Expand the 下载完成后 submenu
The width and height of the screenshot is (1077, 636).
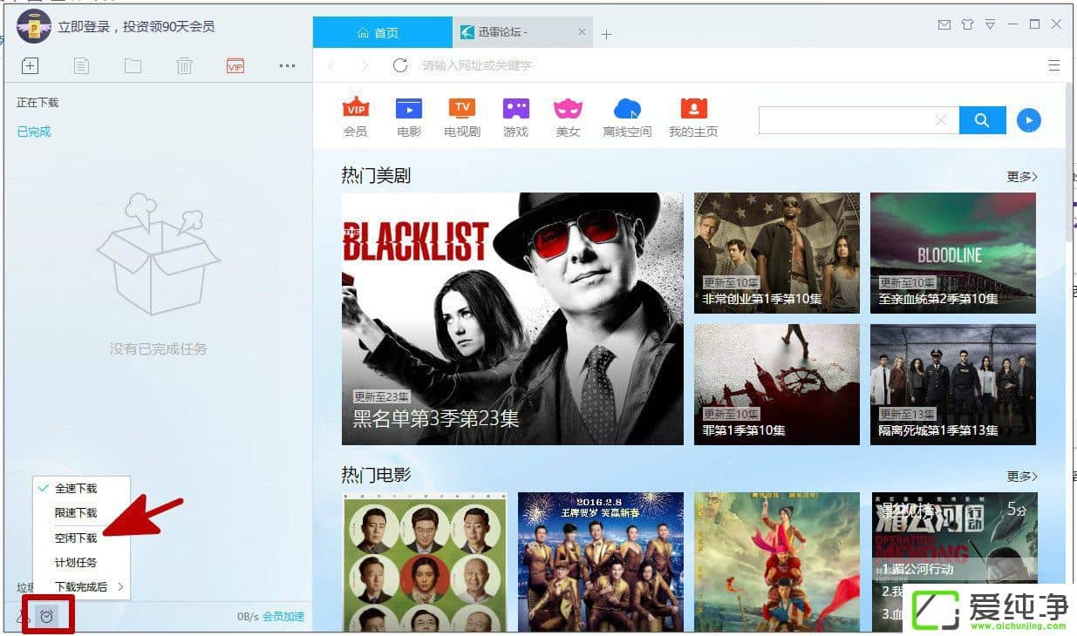pos(81,587)
